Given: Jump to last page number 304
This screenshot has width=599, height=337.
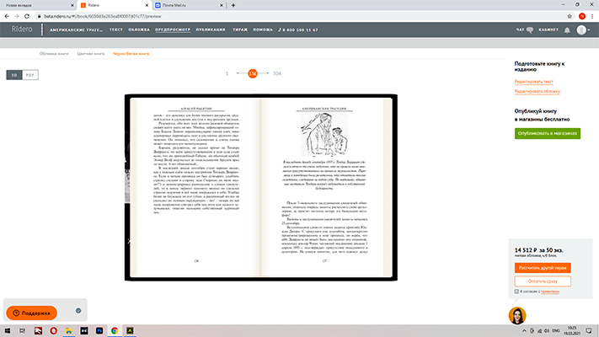Looking at the screenshot, I should tap(277, 73).
